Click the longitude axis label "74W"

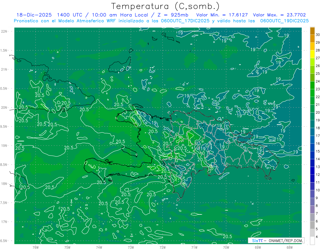[99, 247]
